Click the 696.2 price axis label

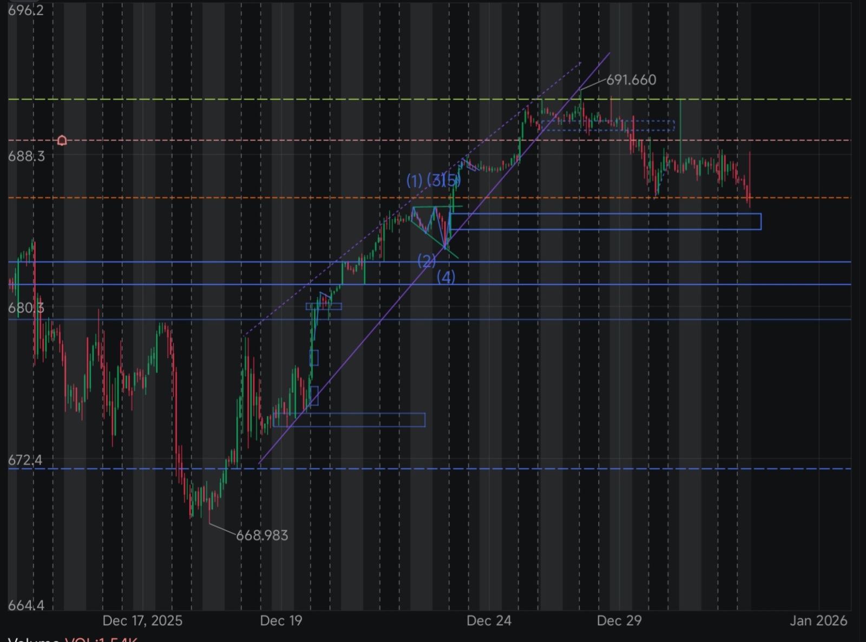(26, 10)
